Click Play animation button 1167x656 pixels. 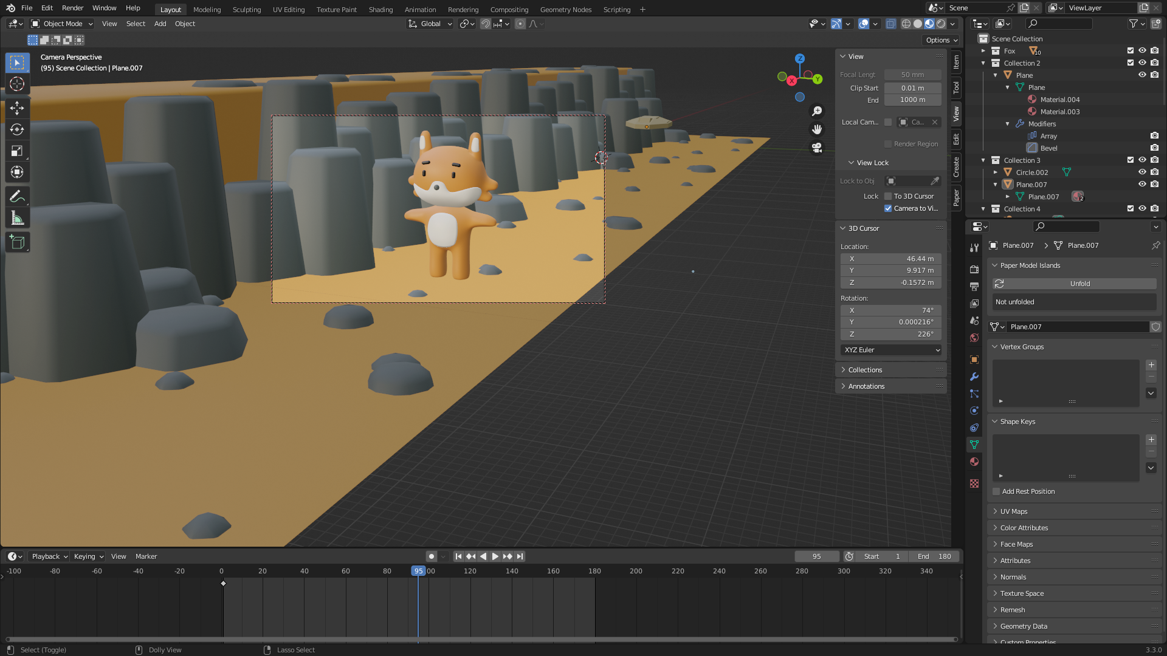tap(495, 556)
